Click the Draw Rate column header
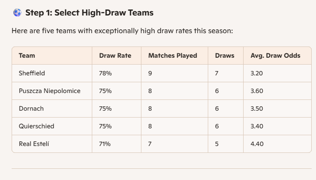 pyautogui.click(x=115, y=56)
